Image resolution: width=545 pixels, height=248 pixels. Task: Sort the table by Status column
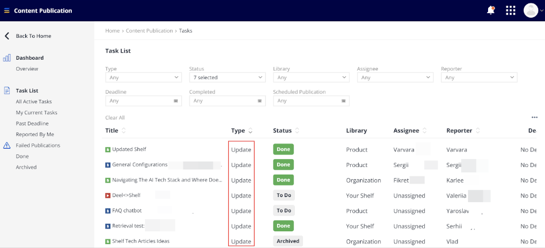pyautogui.click(x=297, y=131)
